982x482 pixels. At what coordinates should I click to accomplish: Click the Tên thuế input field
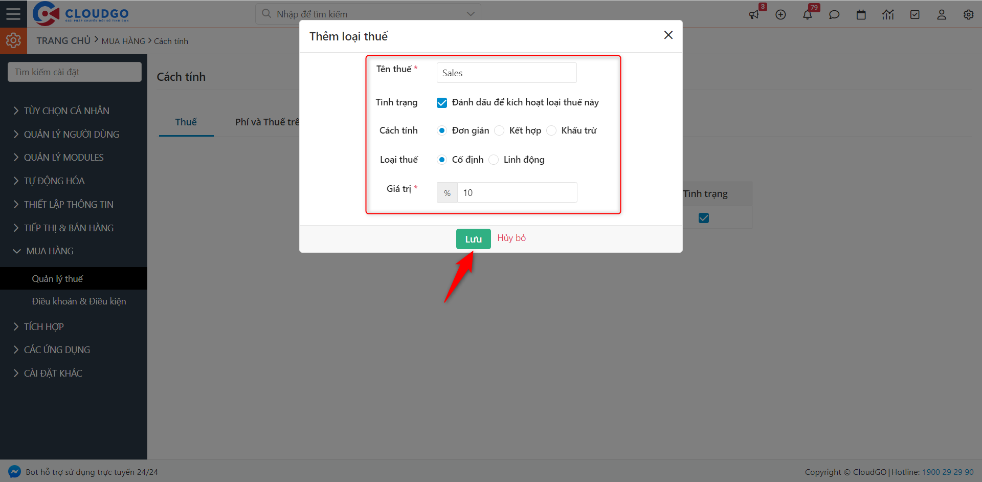coord(506,73)
